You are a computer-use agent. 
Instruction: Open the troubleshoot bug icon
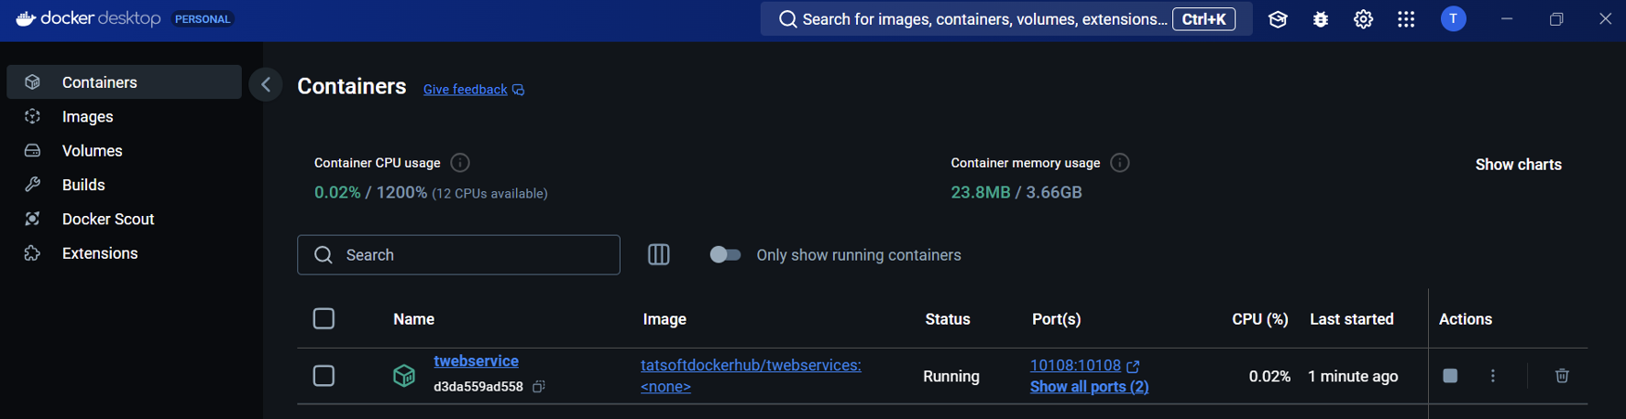point(1321,19)
